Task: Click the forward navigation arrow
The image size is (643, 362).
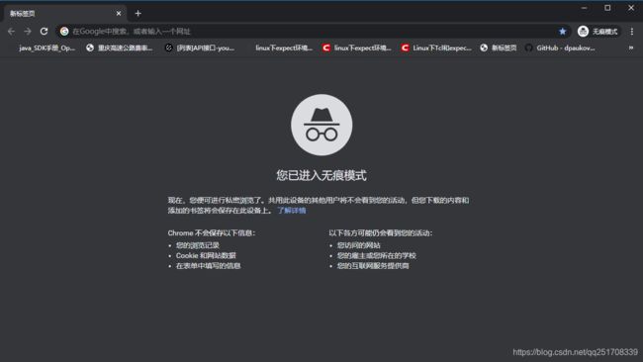Action: [28, 32]
